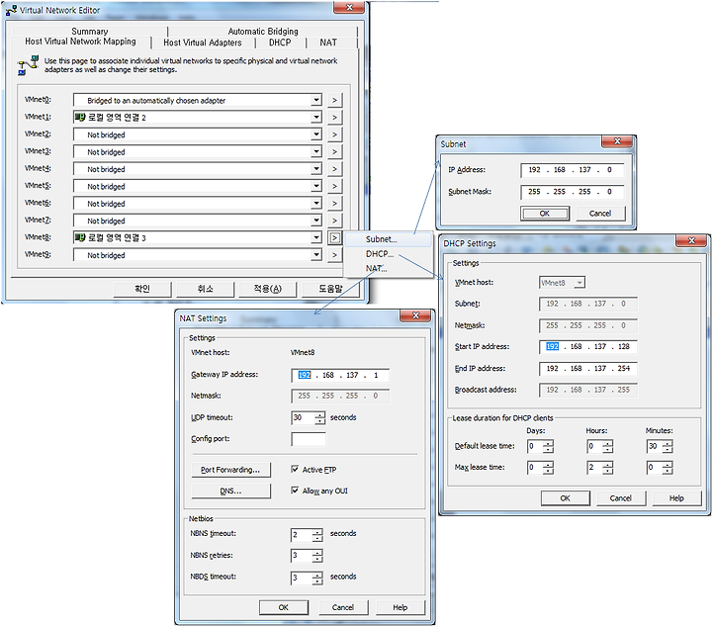Adjust the NBDS timeout spinner
This screenshot has height=626, width=712.
point(317,578)
